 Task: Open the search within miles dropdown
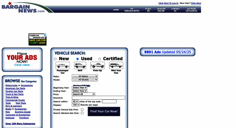coord(75,101)
